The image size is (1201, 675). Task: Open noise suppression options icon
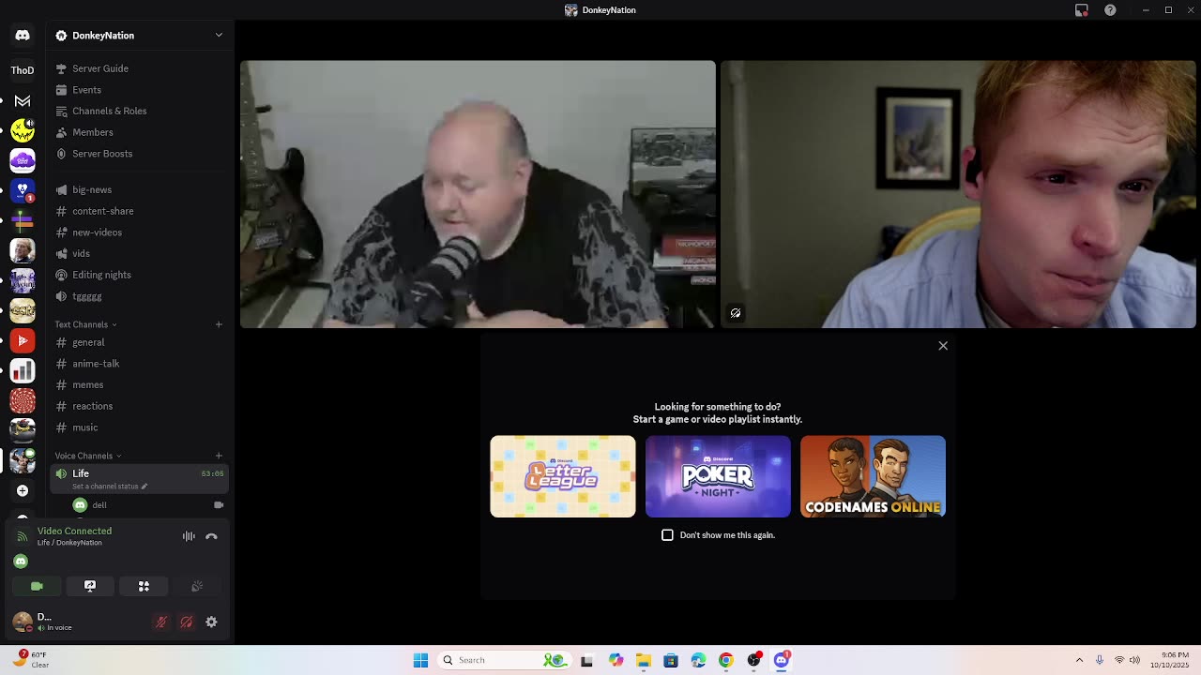click(189, 536)
